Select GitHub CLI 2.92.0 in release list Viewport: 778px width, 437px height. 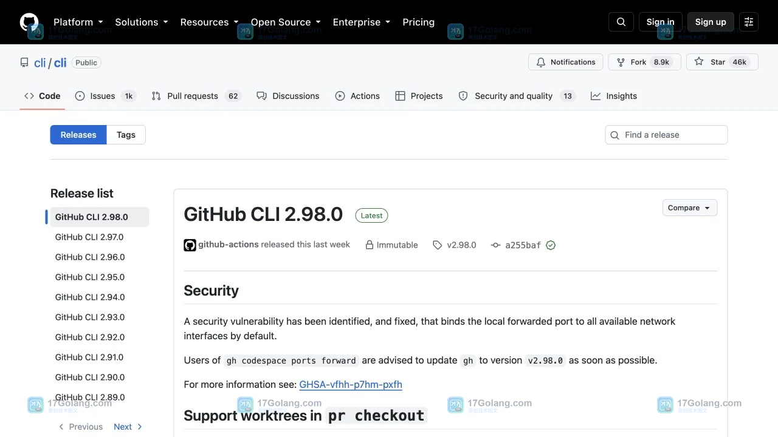100,337
